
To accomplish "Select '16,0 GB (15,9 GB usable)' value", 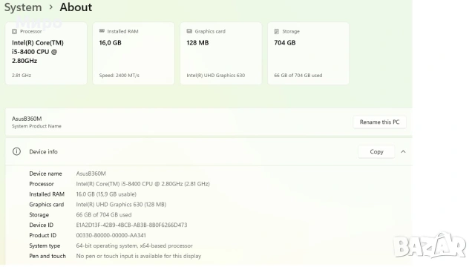I will [x=106, y=194].
